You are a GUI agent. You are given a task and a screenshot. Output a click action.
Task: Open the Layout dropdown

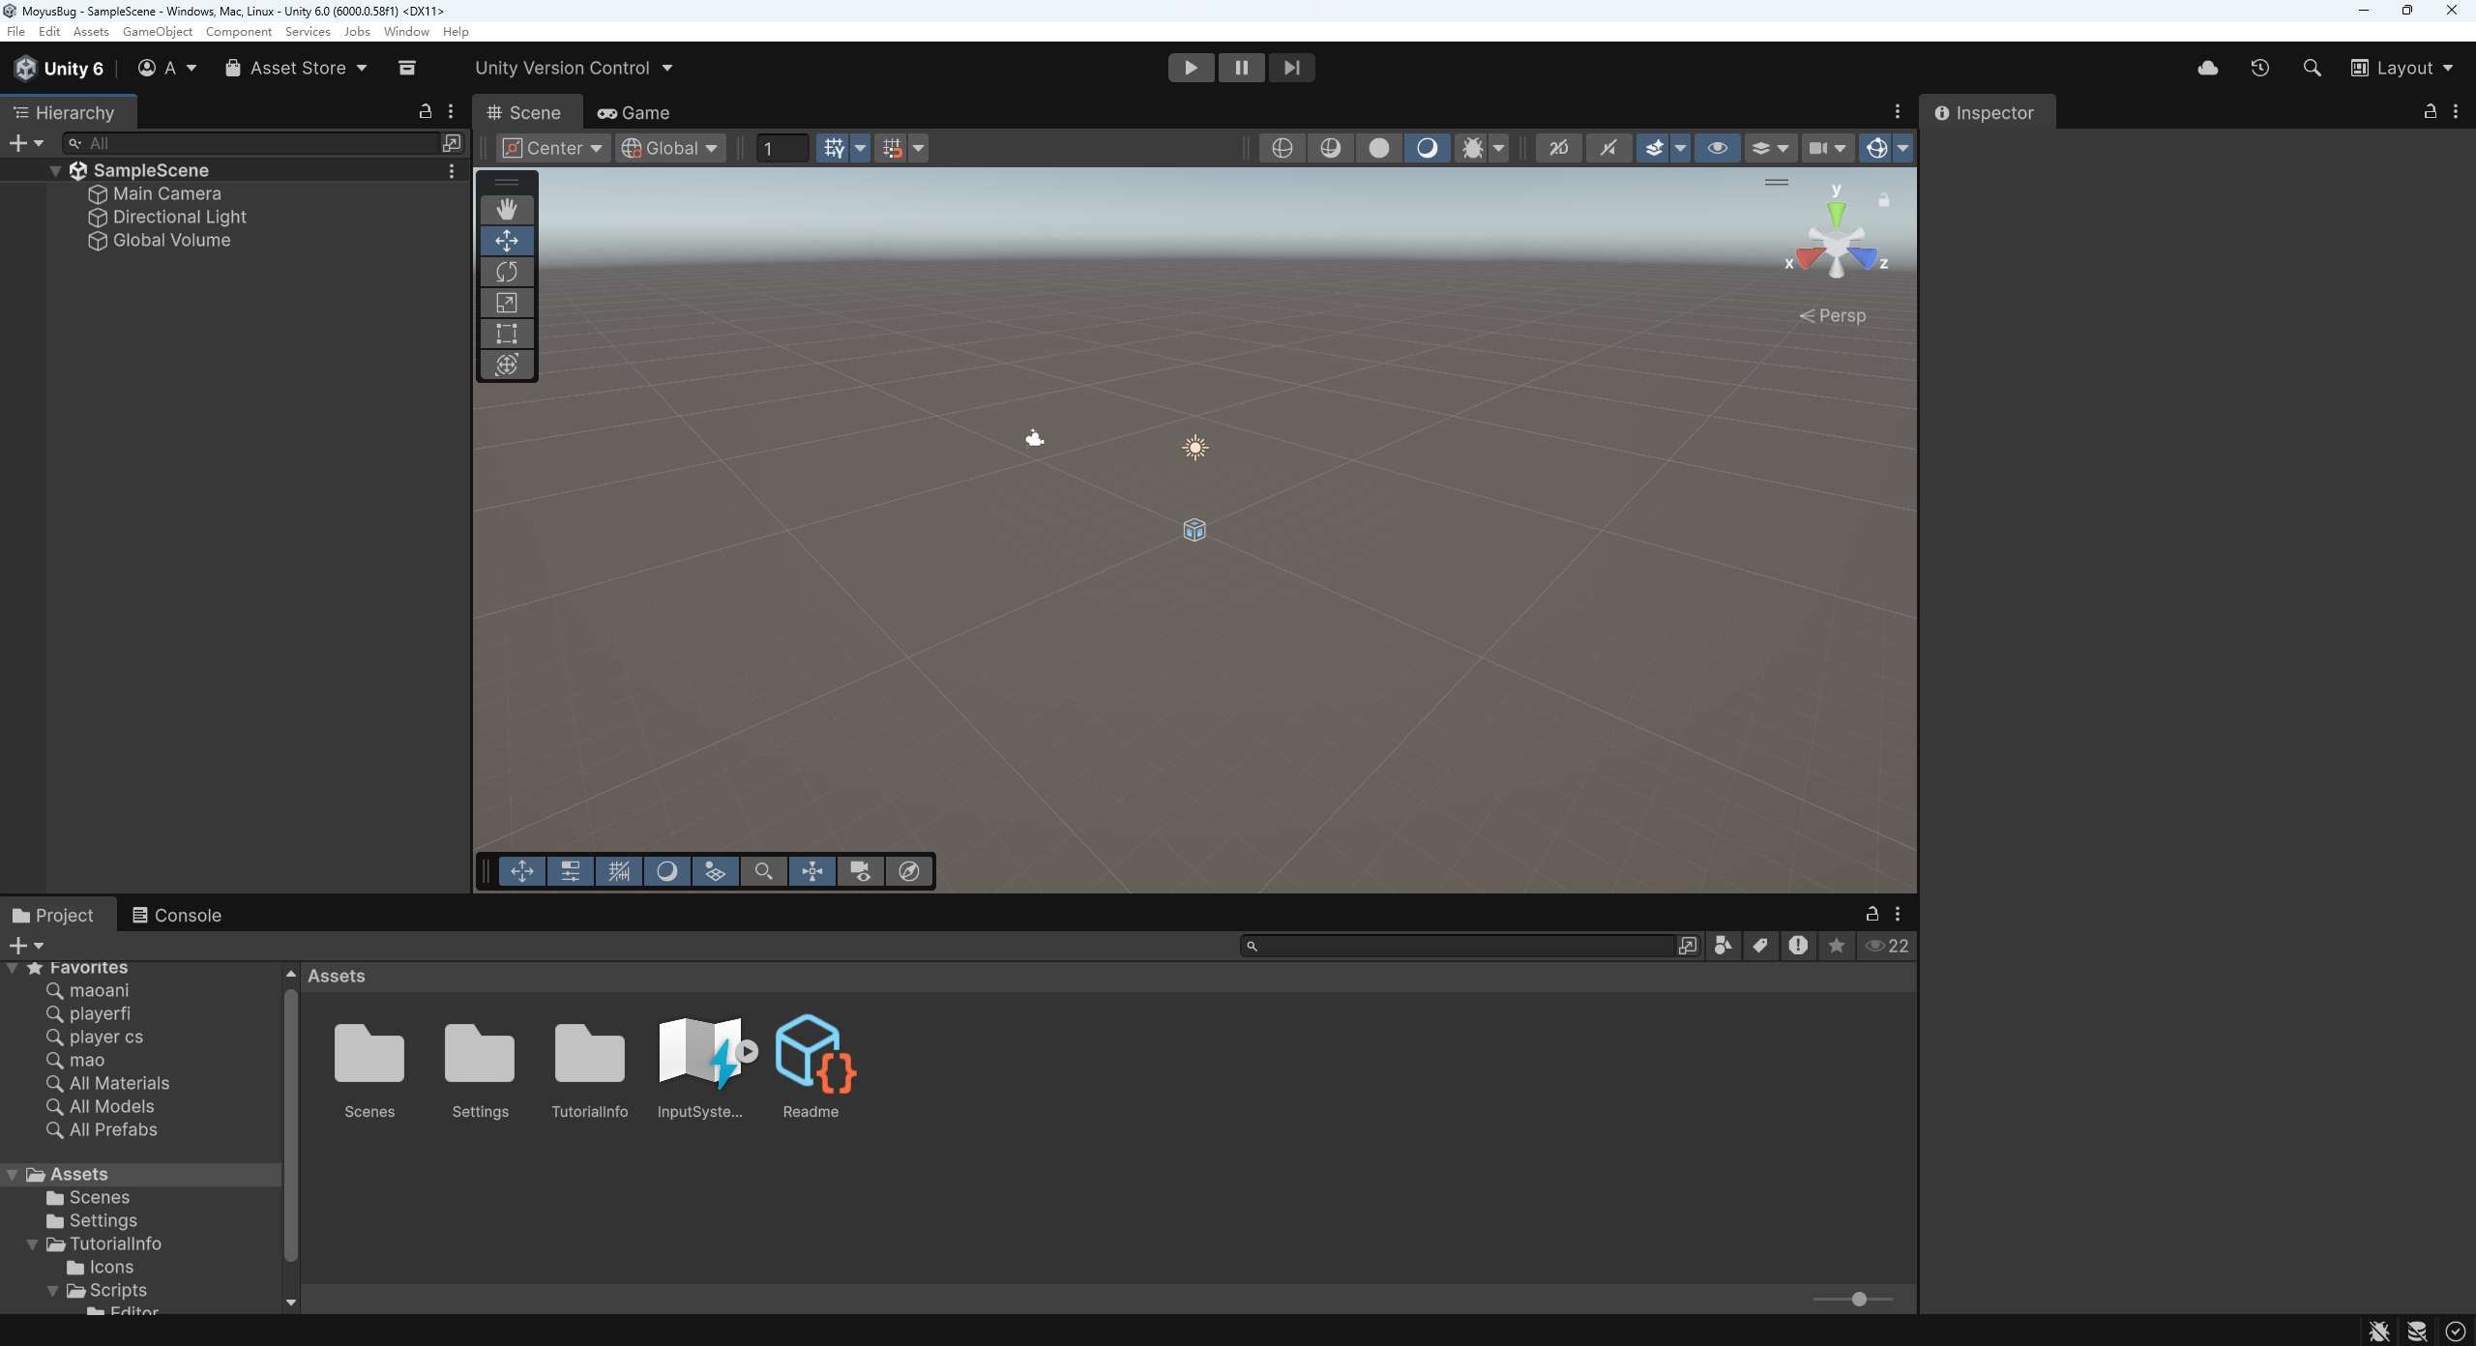pos(2402,68)
